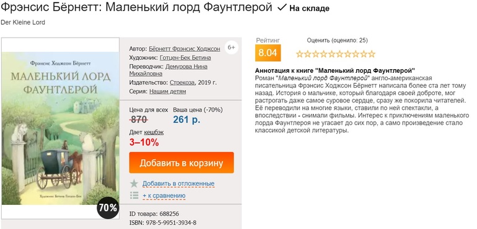Viewport: 477px width, 229px height.
Task: Open publisher link "Стрекоза"
Action: (182, 83)
